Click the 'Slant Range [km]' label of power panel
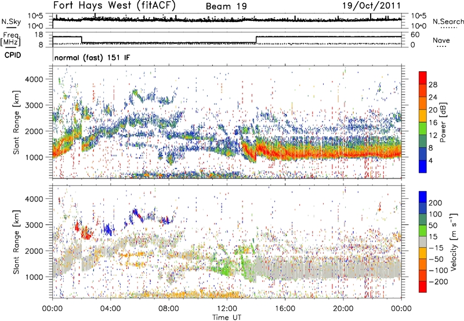Screen dimensions: 464x321 [16, 122]
